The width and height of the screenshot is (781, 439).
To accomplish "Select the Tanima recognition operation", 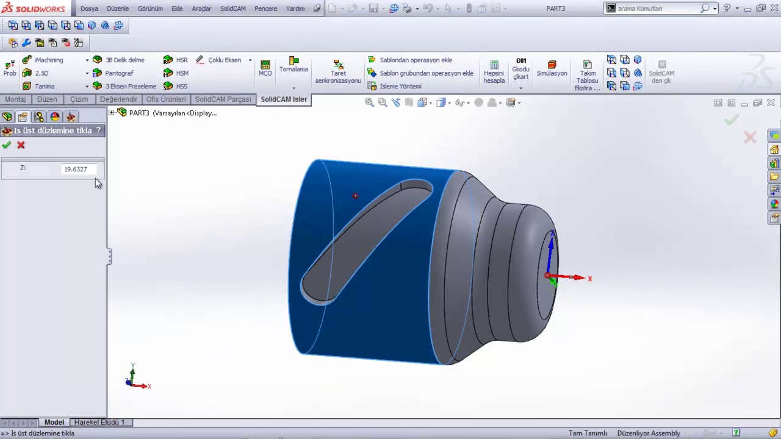I will 38,86.
